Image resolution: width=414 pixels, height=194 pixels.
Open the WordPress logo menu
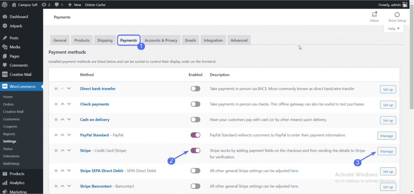click(x=4, y=4)
